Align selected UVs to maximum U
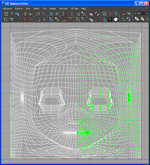Image resolution: width=150 pixels, height=165 pixels. [x=70, y=14]
